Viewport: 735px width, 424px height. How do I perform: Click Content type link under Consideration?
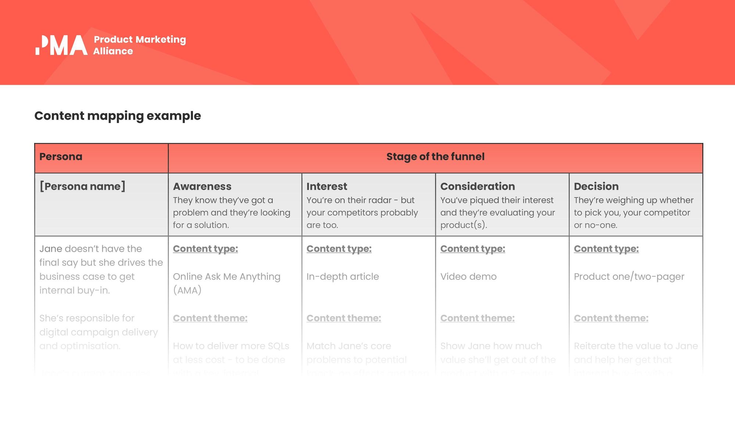[x=473, y=249]
